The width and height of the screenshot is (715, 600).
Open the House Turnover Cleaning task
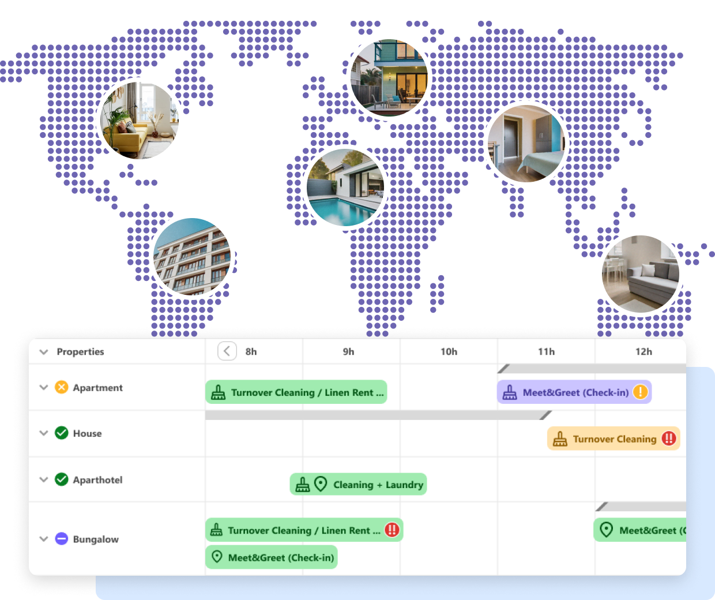pyautogui.click(x=614, y=439)
